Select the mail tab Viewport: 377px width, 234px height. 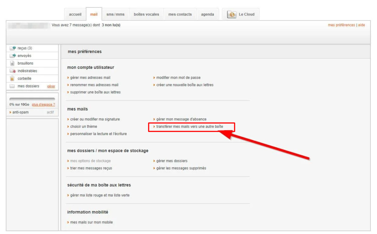94,14
